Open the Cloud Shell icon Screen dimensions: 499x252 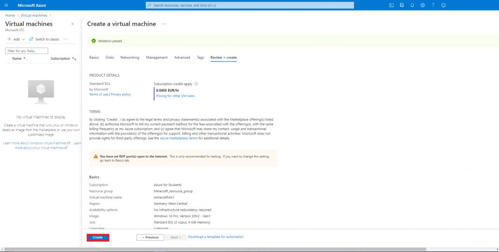pos(391,5)
